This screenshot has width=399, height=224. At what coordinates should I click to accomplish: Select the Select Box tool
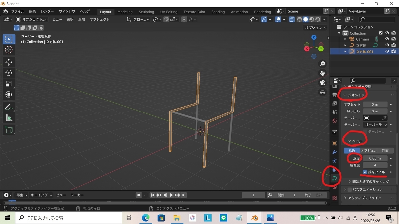9,39
